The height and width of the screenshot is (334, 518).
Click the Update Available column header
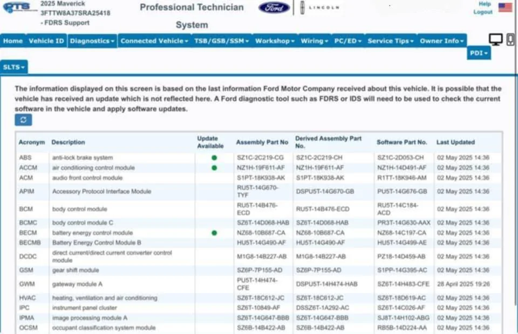point(210,142)
